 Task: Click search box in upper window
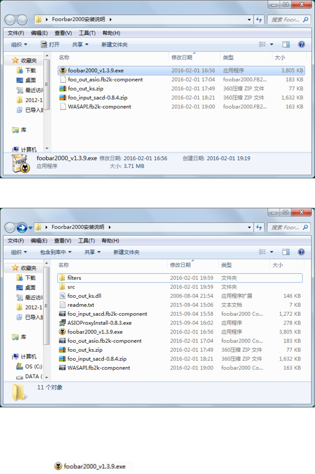coord(289,20)
